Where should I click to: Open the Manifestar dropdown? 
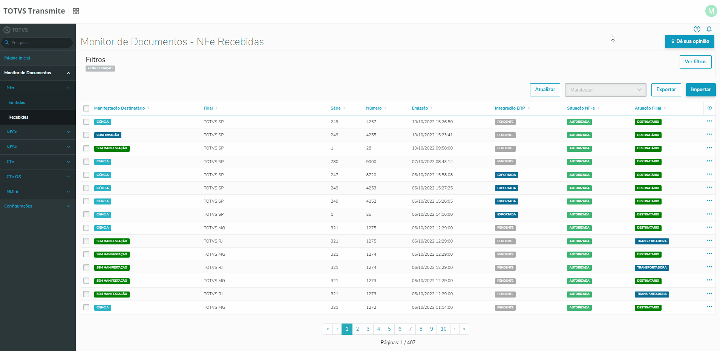[x=605, y=90]
